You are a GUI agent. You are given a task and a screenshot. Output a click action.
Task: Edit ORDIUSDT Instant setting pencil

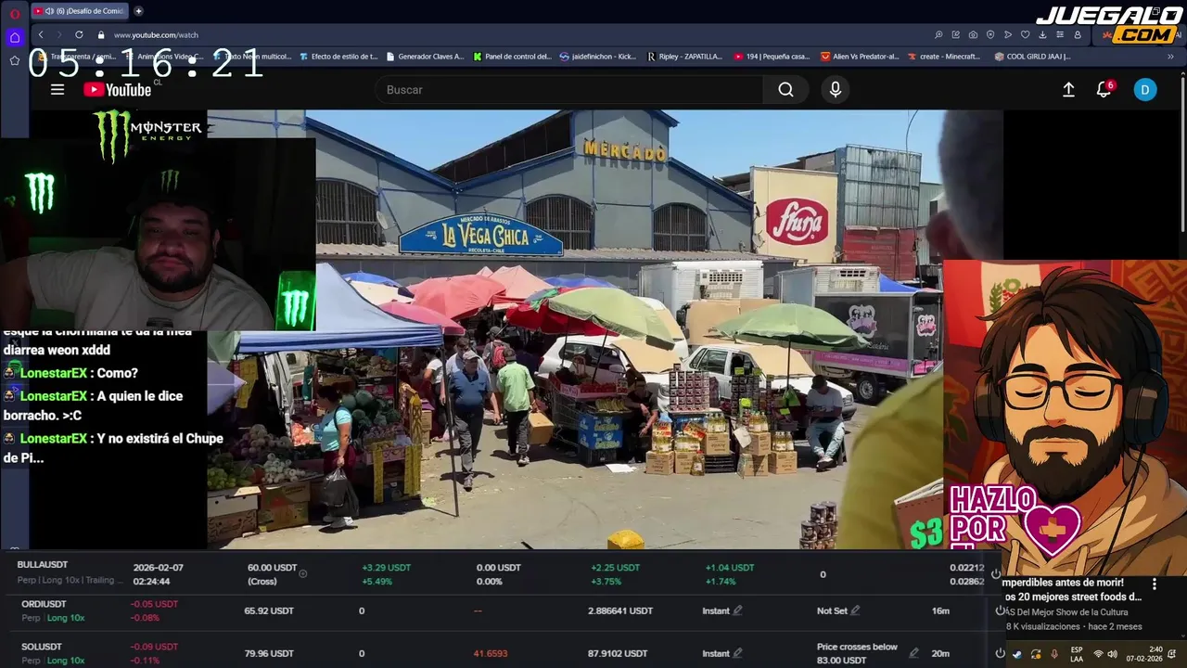[738, 610]
